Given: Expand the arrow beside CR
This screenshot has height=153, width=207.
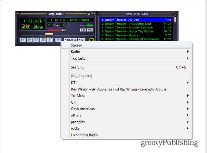Looking at the screenshot, I should [x=188, y=102].
